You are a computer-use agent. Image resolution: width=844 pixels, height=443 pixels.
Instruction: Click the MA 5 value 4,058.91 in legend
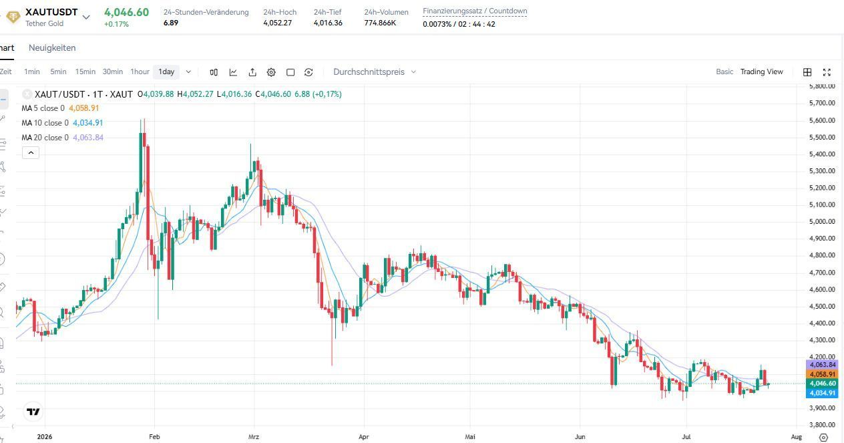point(84,108)
